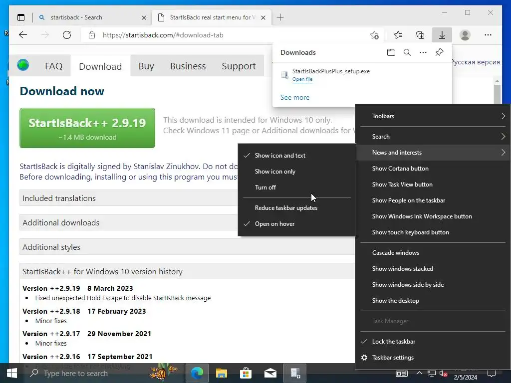This screenshot has width=511, height=383.
Task: Show hidden tray icons chevron
Action: tap(419, 373)
